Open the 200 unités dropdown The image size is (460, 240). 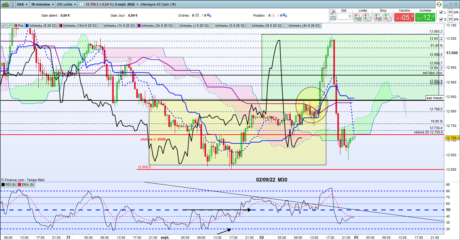[x=67, y=5]
